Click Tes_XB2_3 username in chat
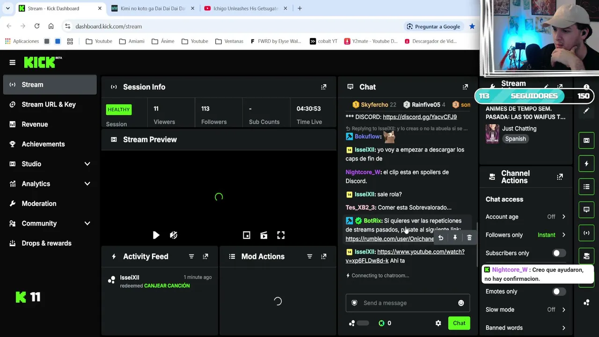Screen dimensions: 599x337 point(360,207)
